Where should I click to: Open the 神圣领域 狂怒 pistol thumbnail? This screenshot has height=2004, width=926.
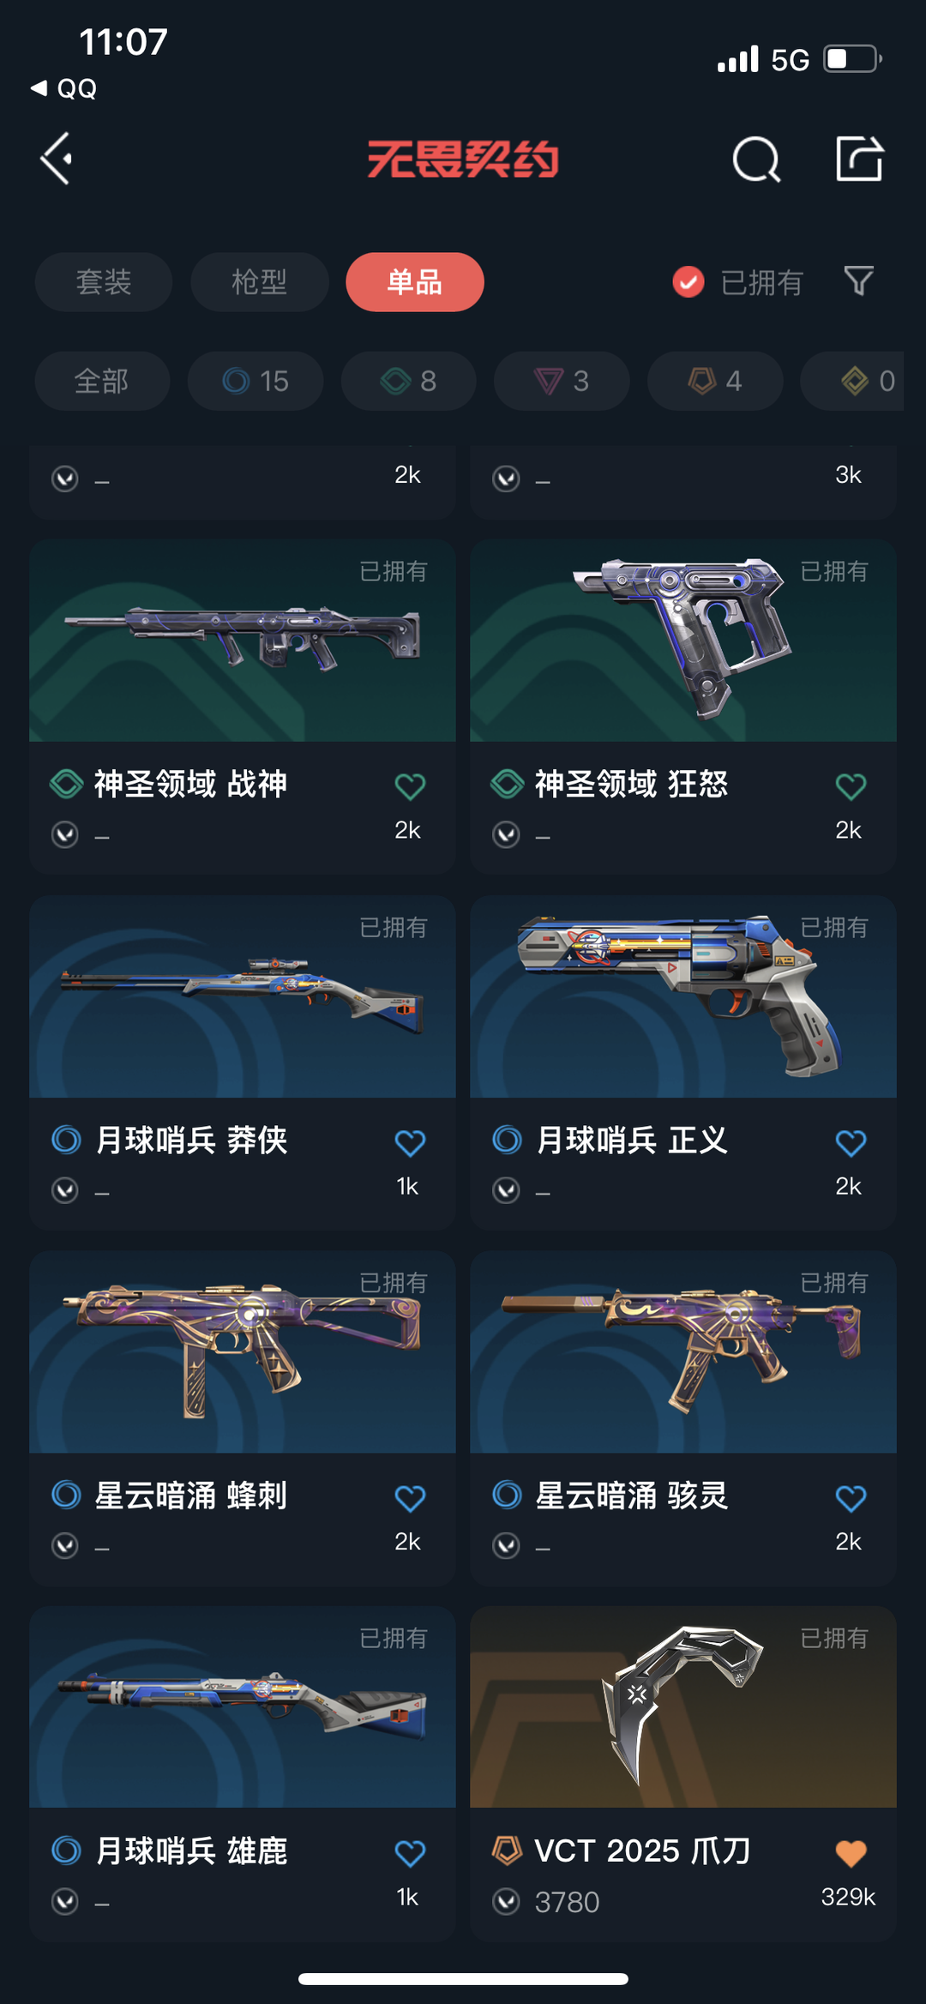pyautogui.click(x=683, y=641)
